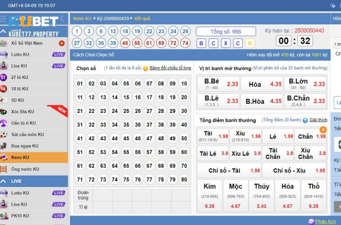Bet on Chỉ số - Tài at 1.98
Image resolution: width=341 pixels, height=225 pixels.
pos(229,170)
